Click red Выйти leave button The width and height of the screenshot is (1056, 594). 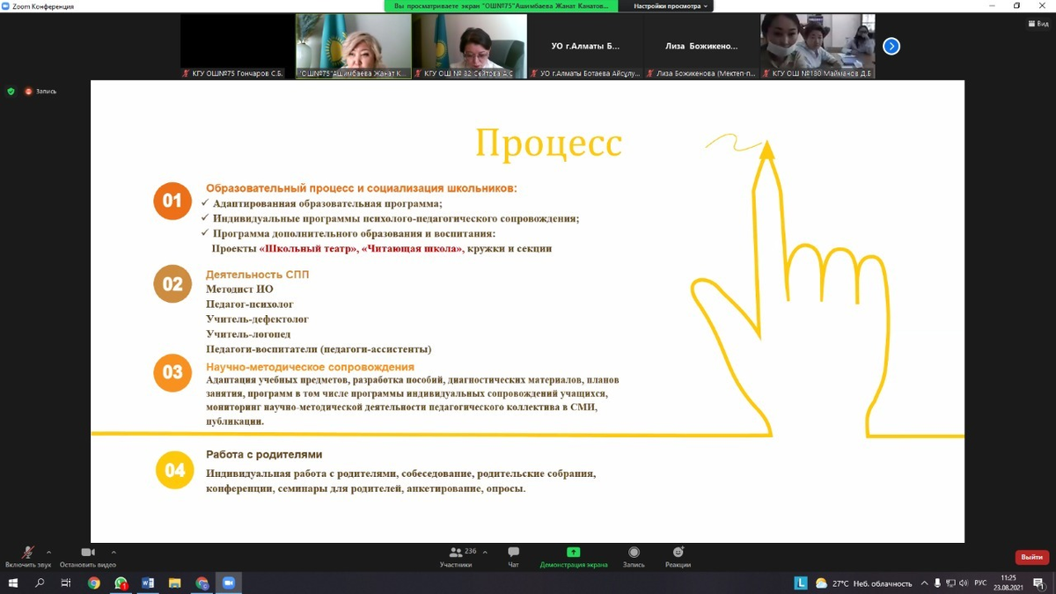pyautogui.click(x=1031, y=557)
